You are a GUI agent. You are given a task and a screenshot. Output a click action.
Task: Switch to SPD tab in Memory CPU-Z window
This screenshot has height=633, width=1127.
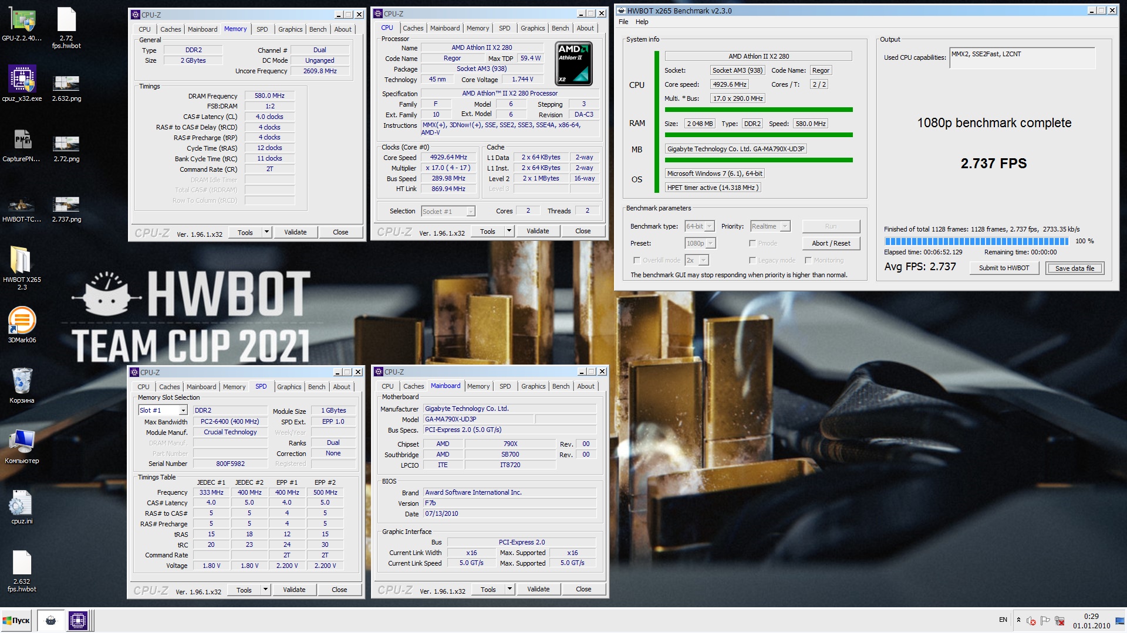262,29
